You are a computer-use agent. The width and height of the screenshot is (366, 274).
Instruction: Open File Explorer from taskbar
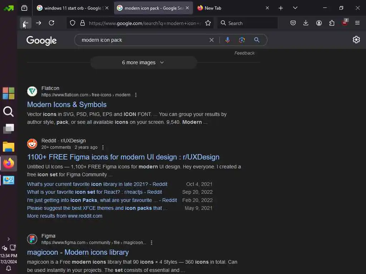tap(9, 147)
